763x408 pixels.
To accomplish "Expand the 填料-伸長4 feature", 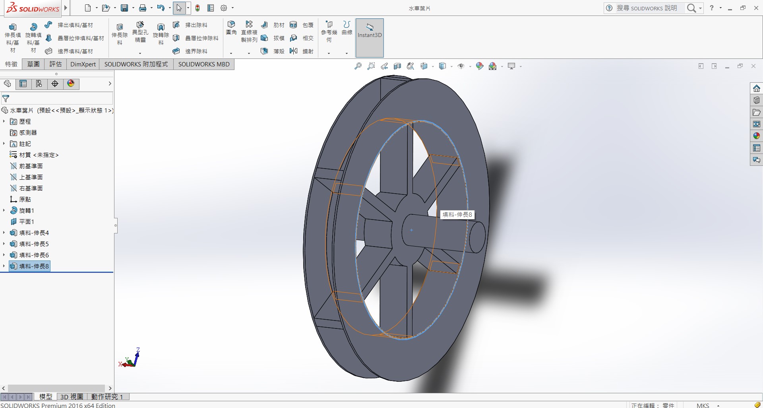I will pyautogui.click(x=4, y=233).
